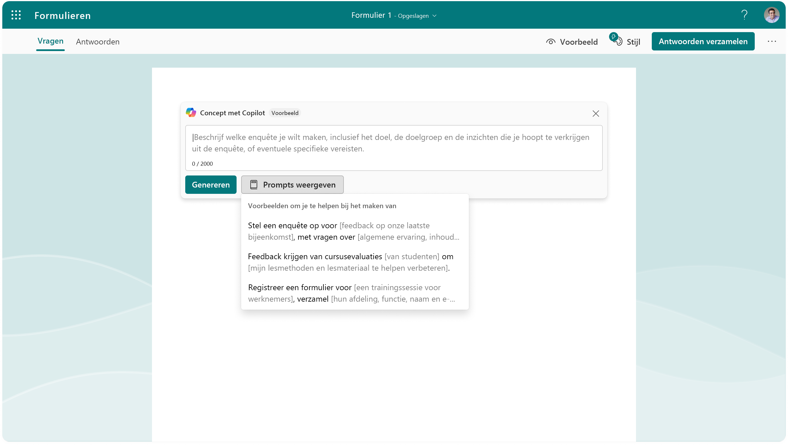Click the Copilot logo icon

pos(191,113)
